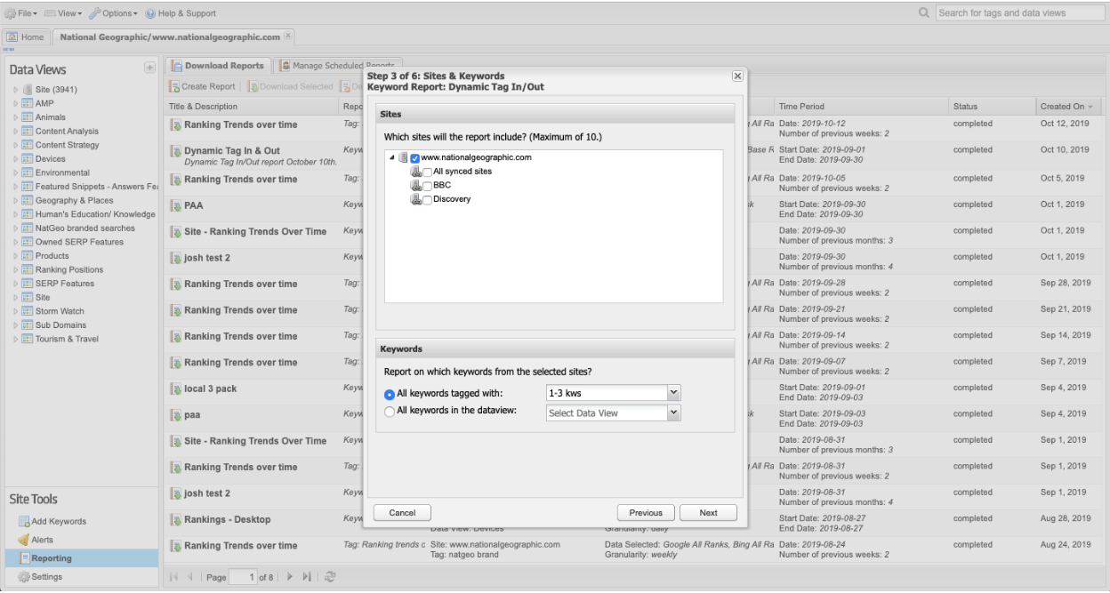Click the Settings gear icon in sidebar
This screenshot has height=593, width=1110.
pyautogui.click(x=25, y=577)
